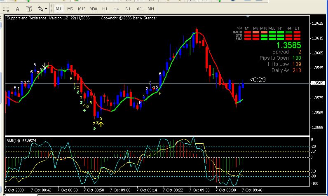Switch to M15 timeframe
Image resolution: width=328 pixels, height=196 pixels.
pyautogui.click(x=82, y=8)
